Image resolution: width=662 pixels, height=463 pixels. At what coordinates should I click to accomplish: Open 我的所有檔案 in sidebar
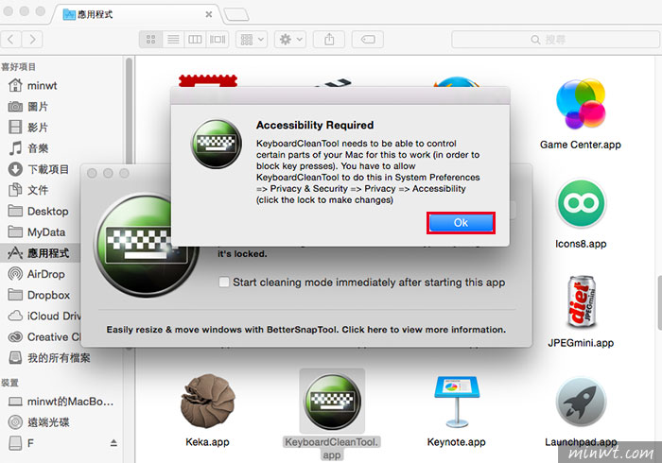[x=49, y=358]
